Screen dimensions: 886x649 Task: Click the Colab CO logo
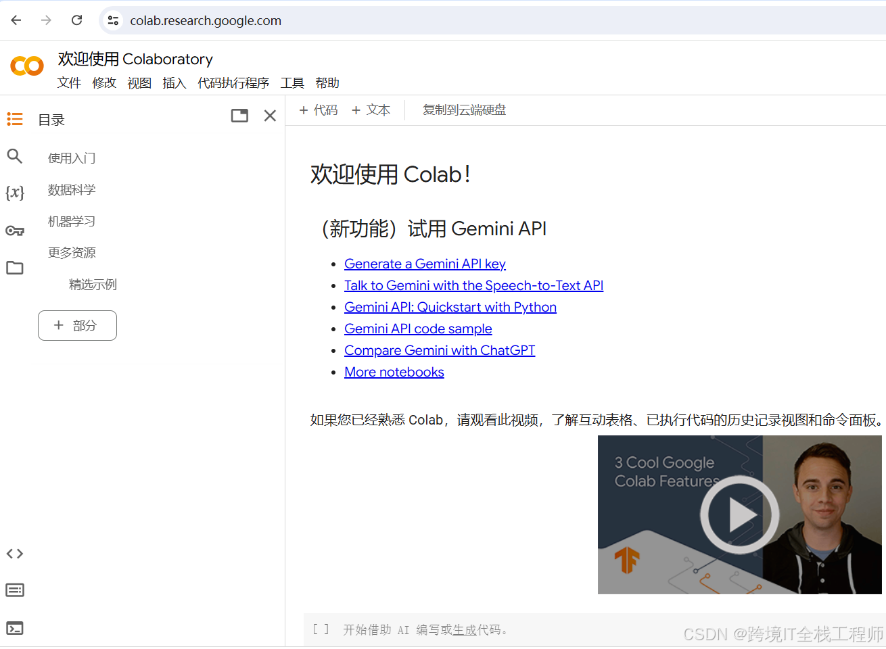27,66
